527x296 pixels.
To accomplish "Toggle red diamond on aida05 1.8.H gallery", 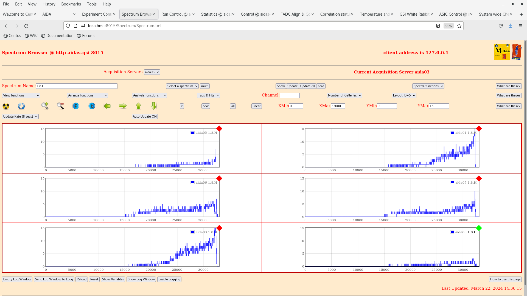I will point(219,129).
